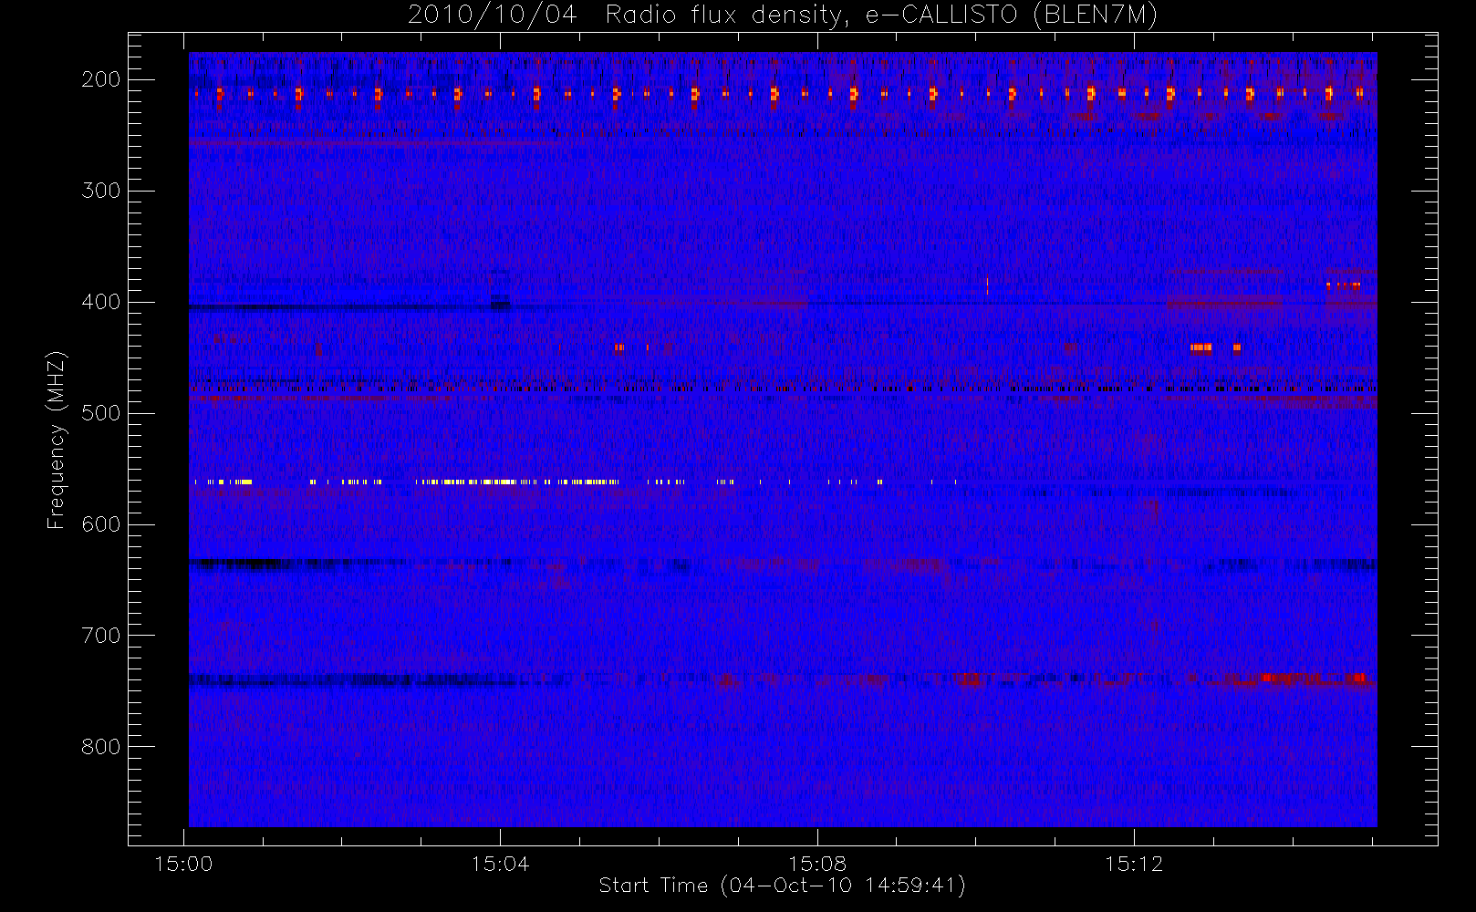Click the plot title '2010/10/04 Radio flux density'

click(x=783, y=16)
